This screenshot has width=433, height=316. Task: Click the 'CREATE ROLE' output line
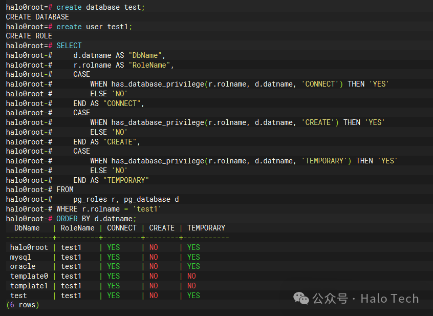click(x=29, y=36)
